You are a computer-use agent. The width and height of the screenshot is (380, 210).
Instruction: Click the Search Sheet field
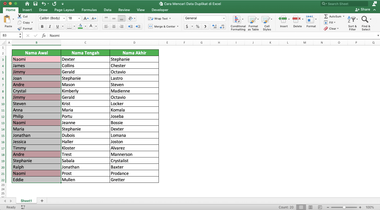tap(344, 4)
